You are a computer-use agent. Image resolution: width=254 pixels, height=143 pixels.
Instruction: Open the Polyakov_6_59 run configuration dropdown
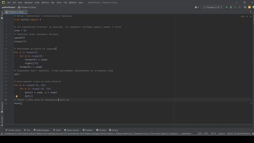[x=213, y=7]
